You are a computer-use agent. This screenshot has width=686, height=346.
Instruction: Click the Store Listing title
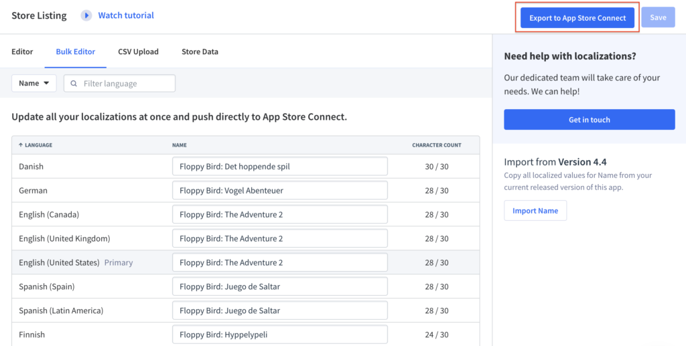pyautogui.click(x=39, y=16)
